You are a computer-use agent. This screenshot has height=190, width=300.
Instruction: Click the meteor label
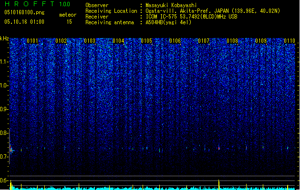[68, 15]
